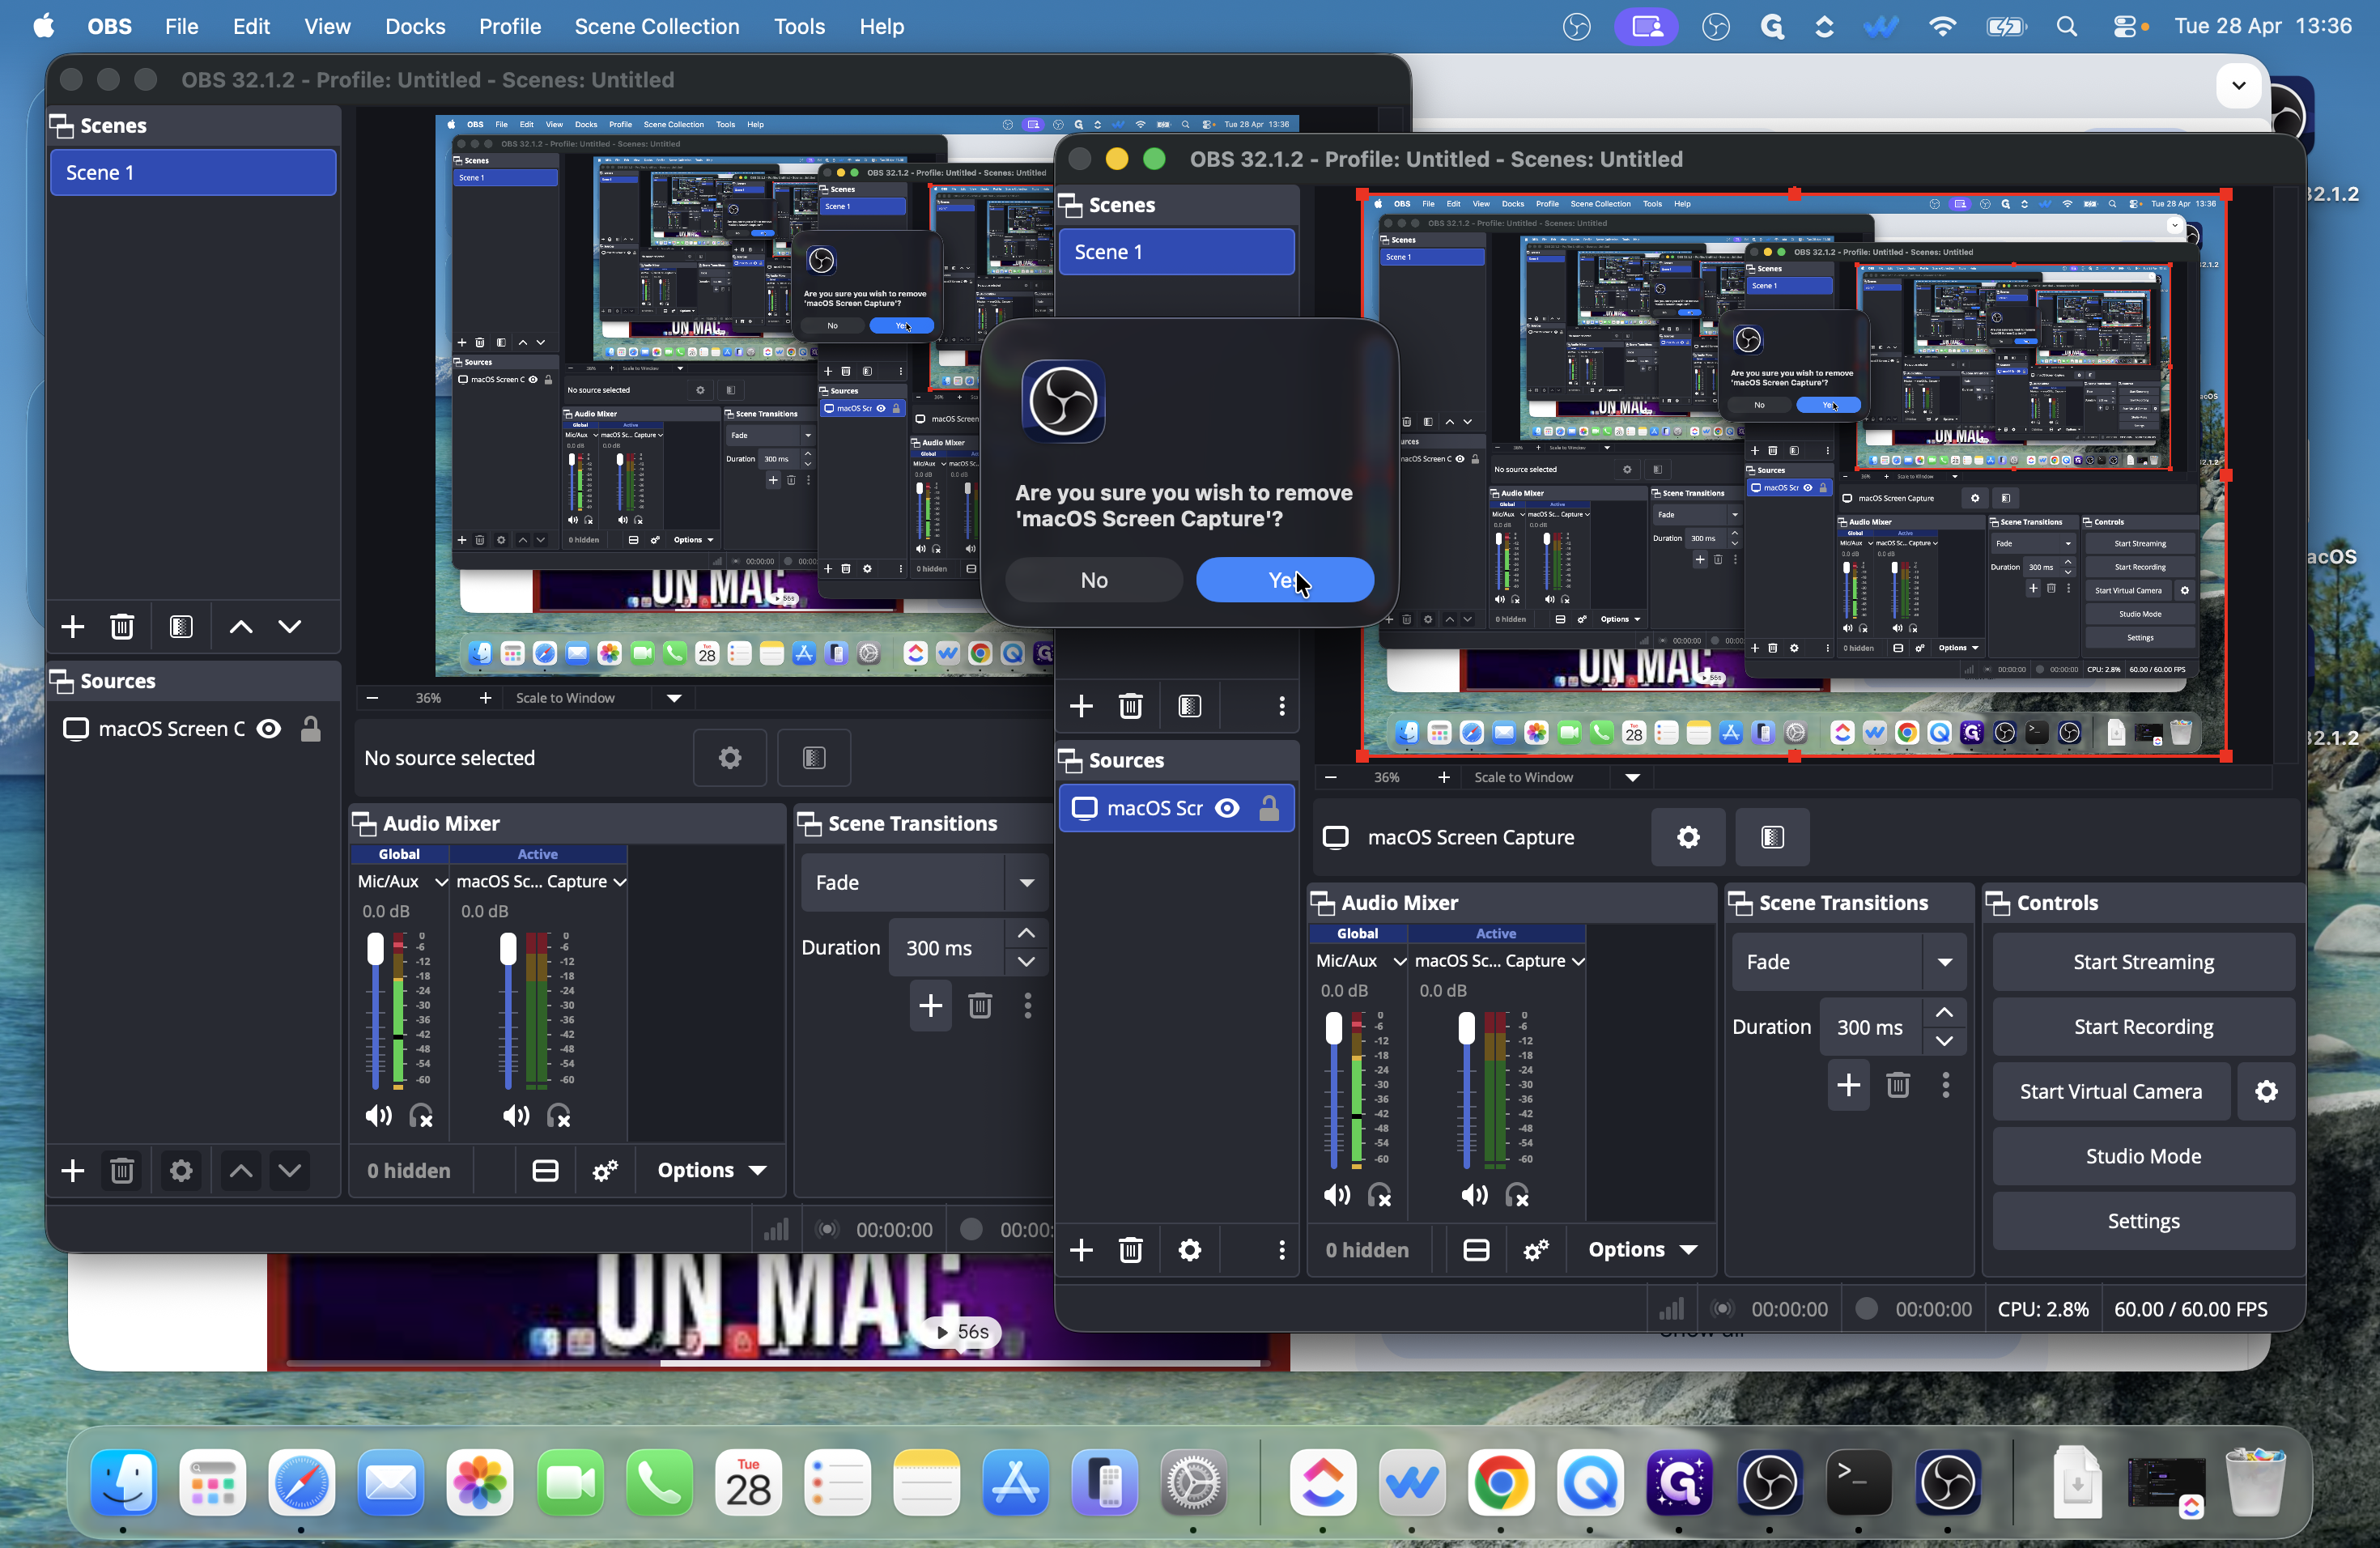Add a scene in the front OBS window
Viewport: 2380px width, 1548px height.
click(x=1081, y=706)
